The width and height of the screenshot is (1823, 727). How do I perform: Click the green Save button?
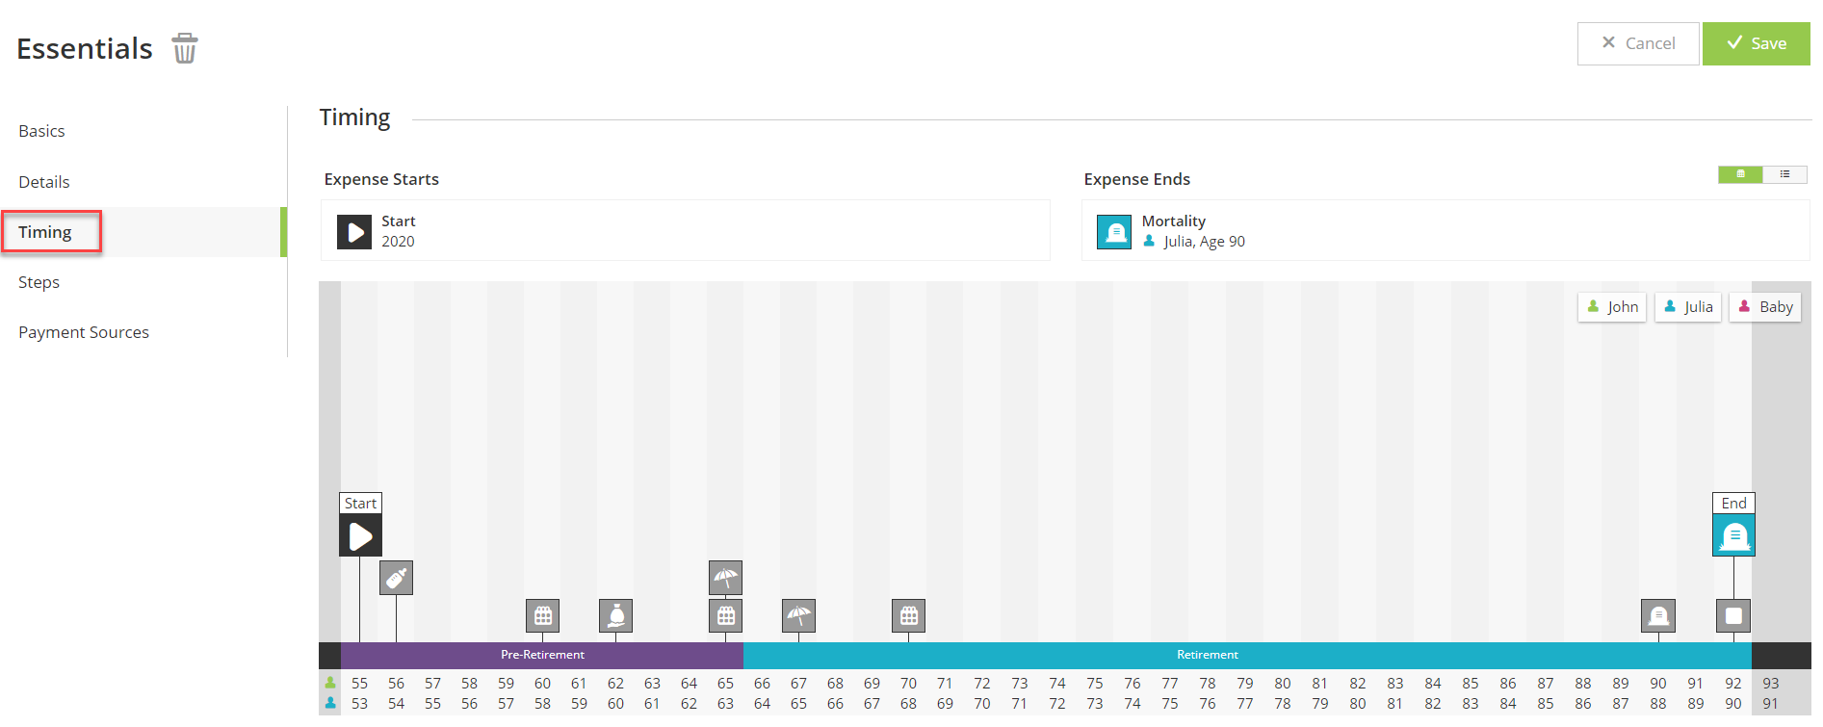pos(1756,43)
